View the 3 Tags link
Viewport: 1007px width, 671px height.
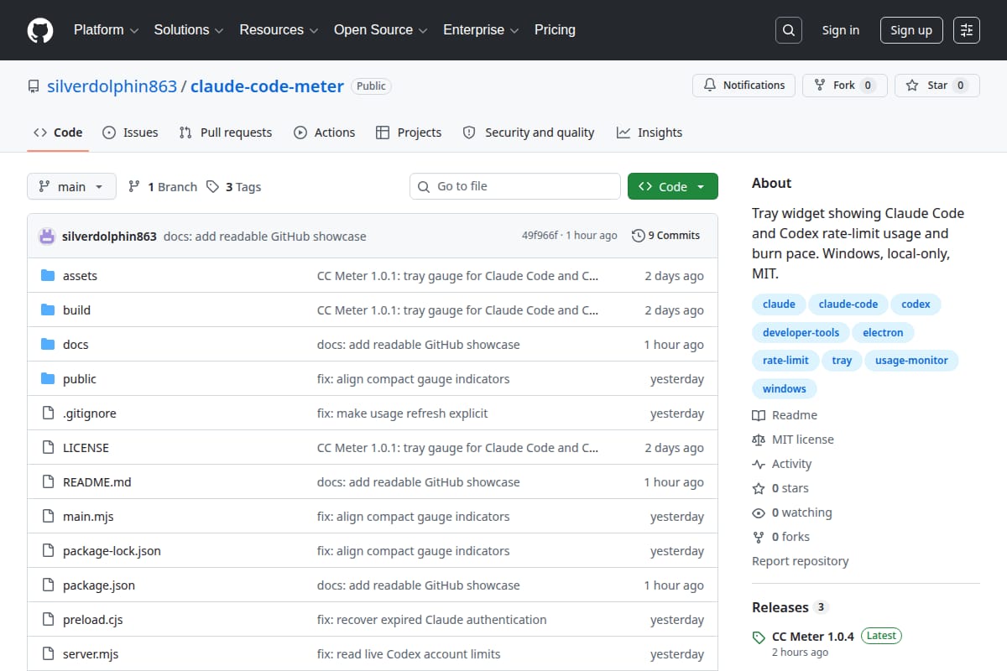click(234, 187)
